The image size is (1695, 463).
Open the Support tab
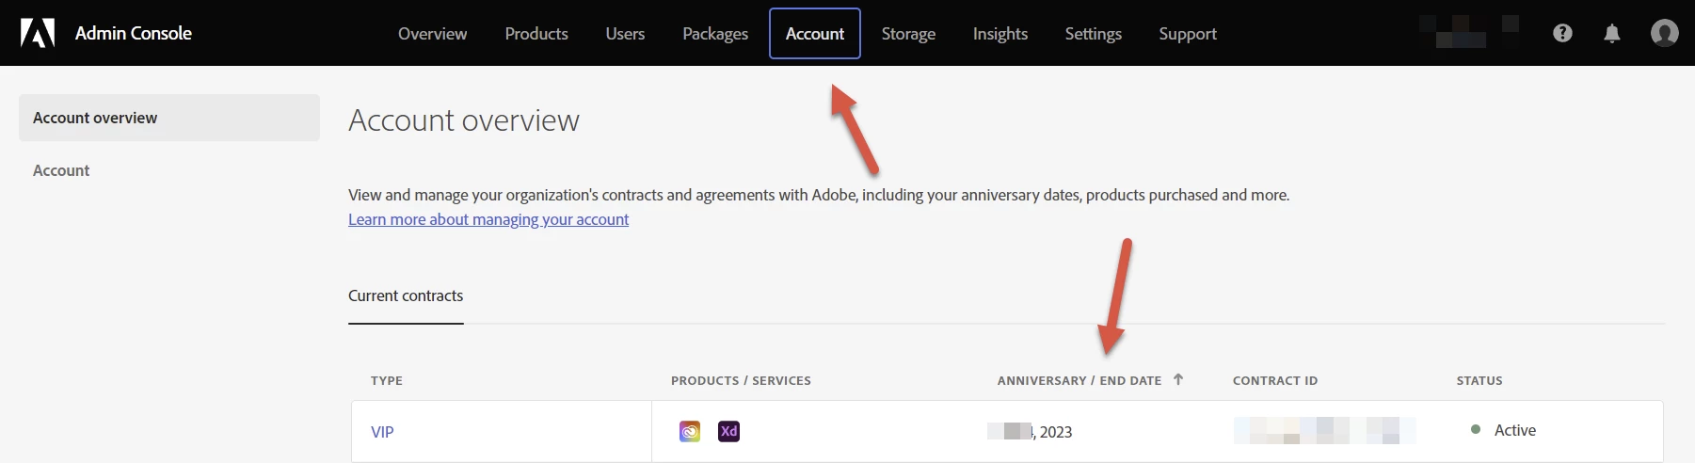coord(1188,34)
